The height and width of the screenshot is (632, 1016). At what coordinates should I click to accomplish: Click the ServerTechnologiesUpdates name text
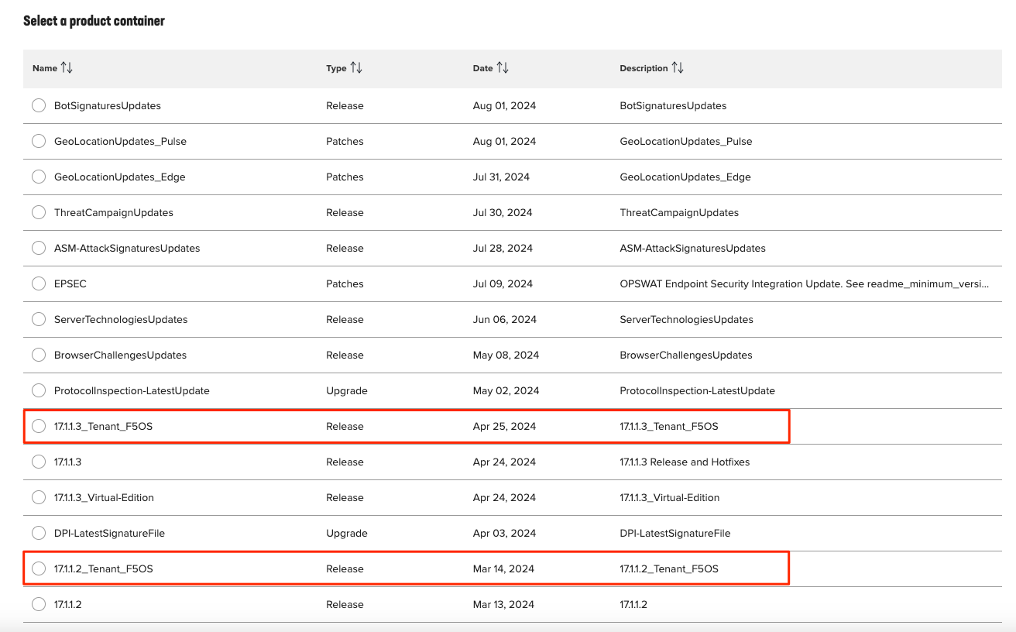121,319
